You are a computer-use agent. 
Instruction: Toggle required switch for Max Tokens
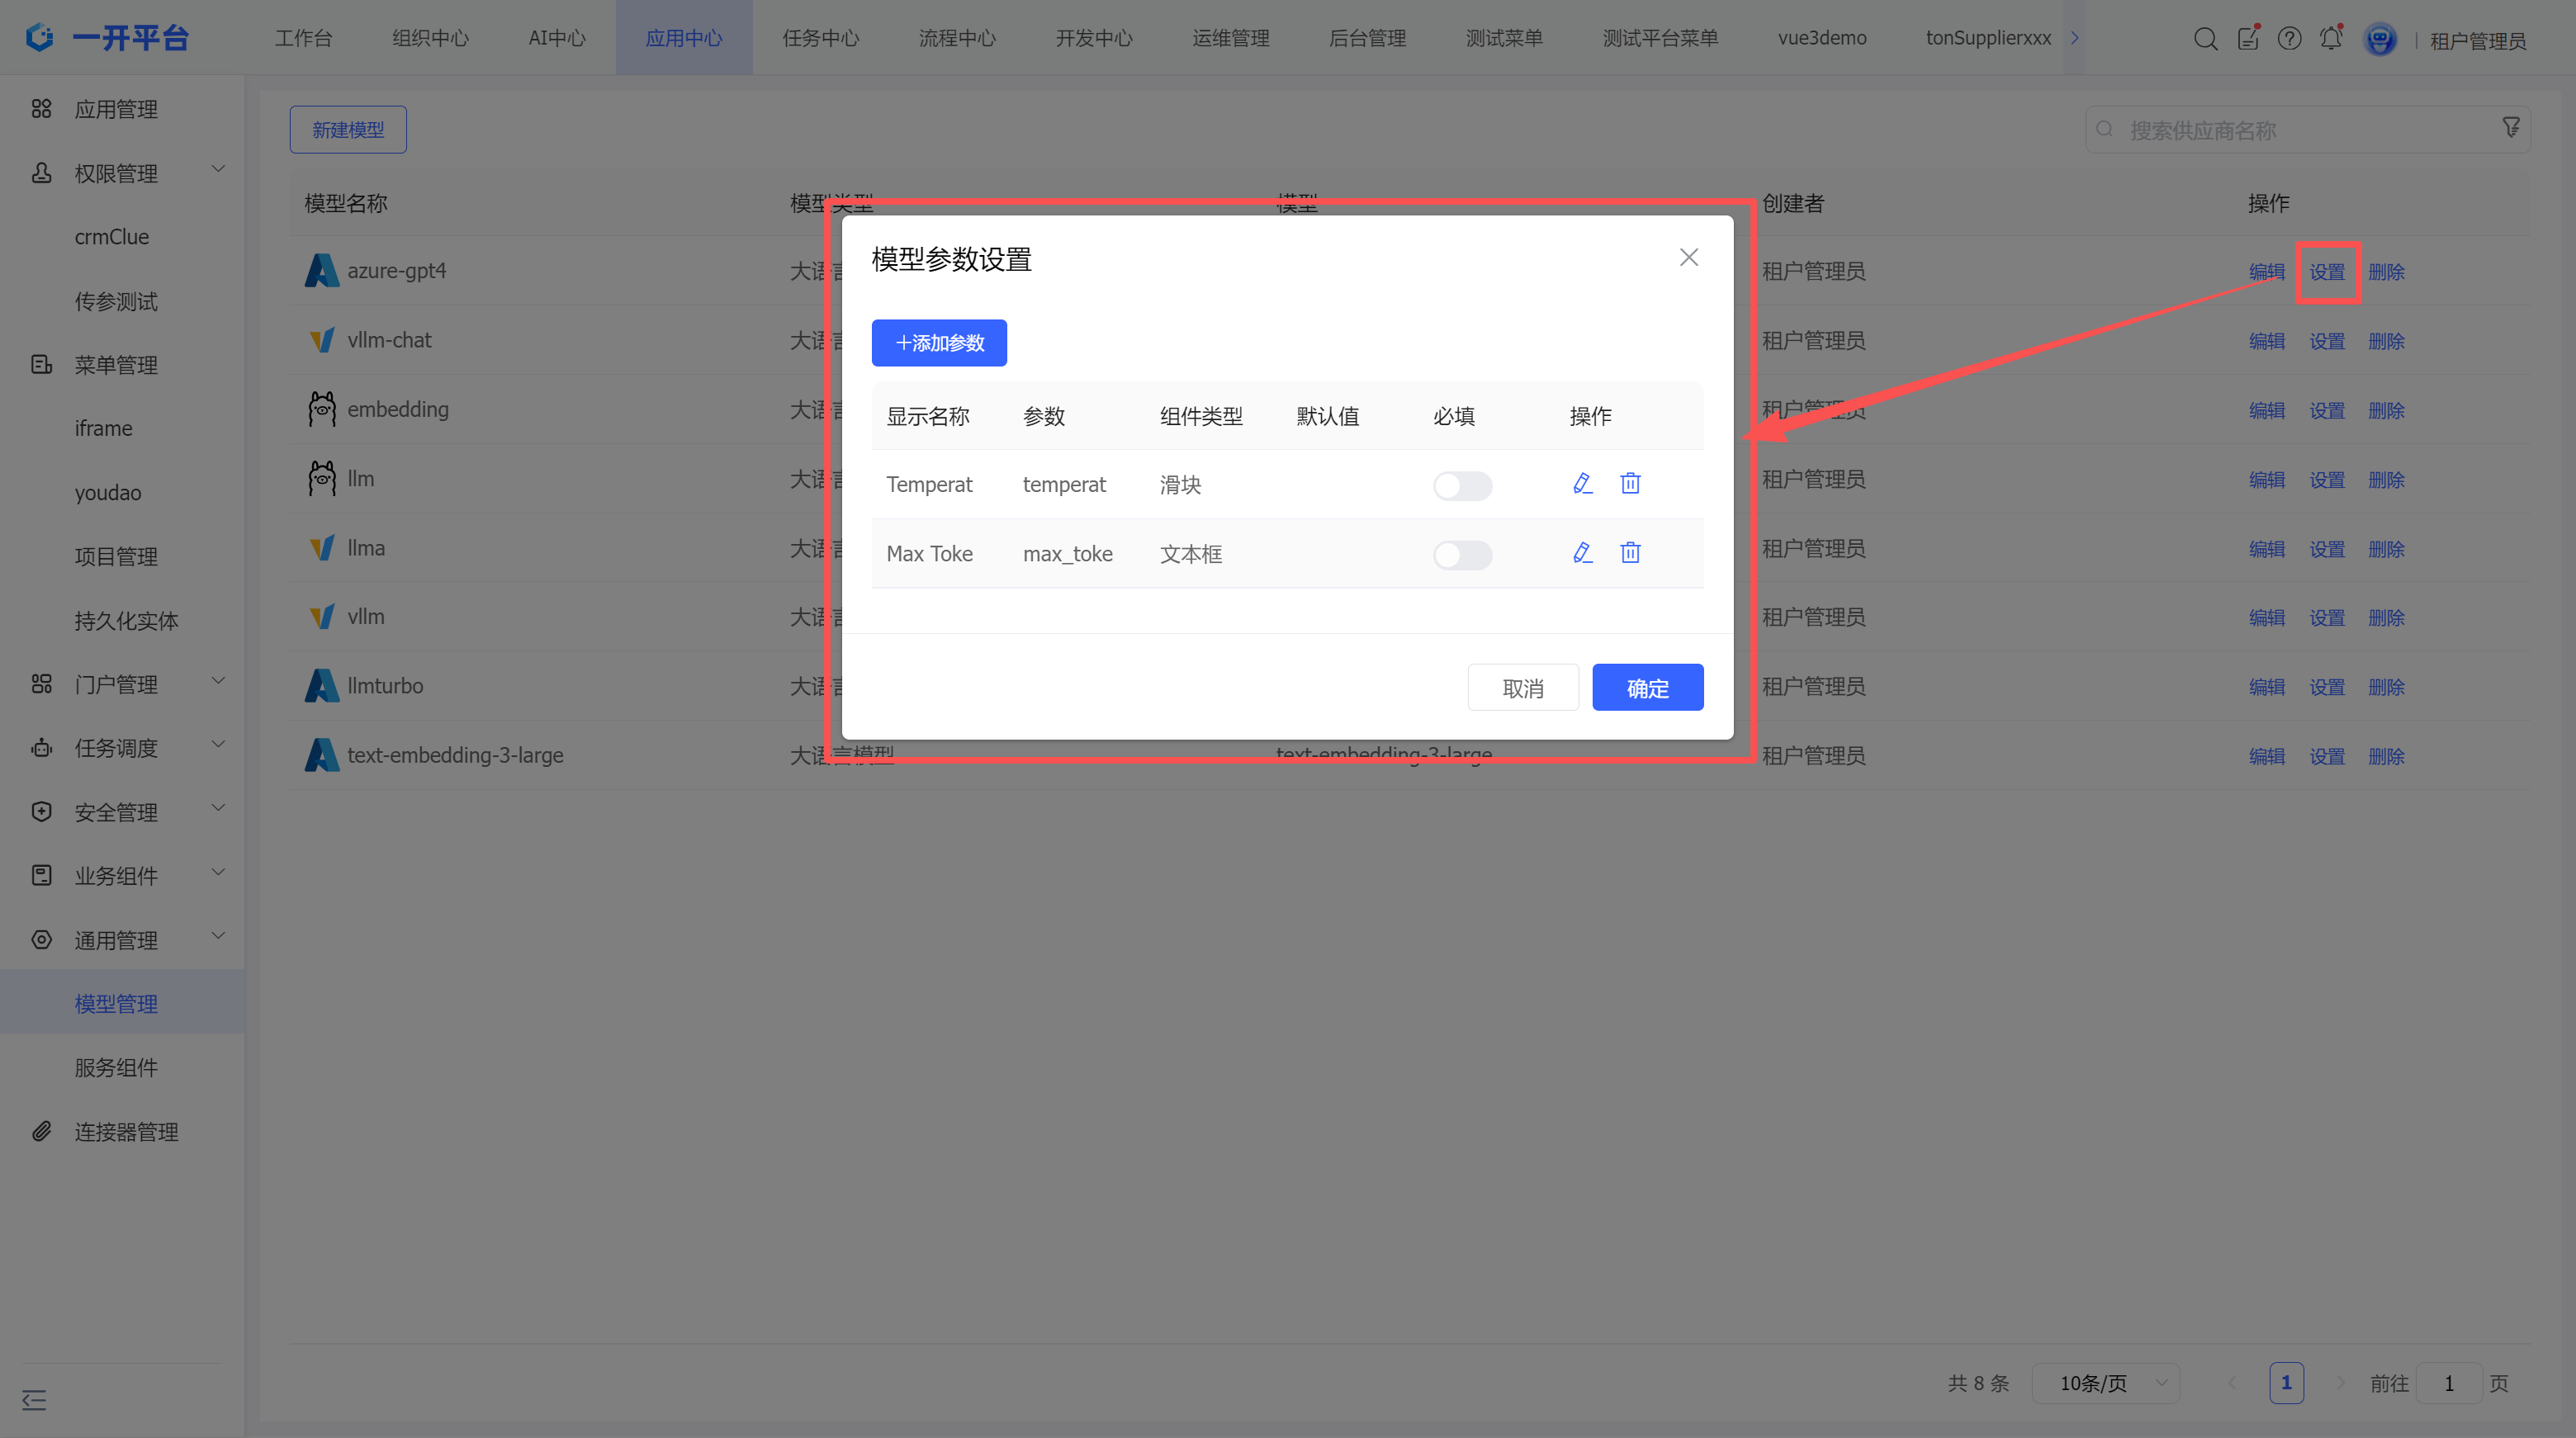[1462, 555]
